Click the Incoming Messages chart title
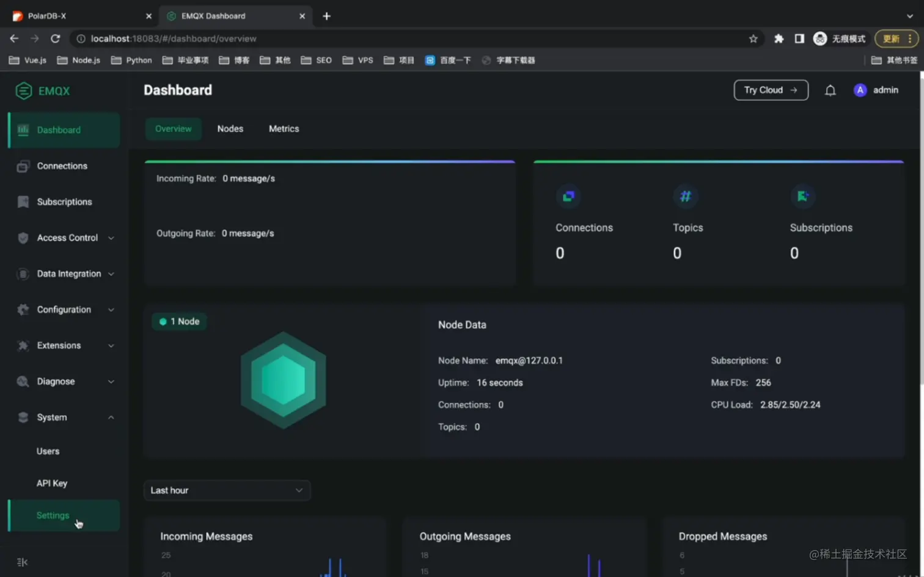The width and height of the screenshot is (924, 577). click(207, 536)
